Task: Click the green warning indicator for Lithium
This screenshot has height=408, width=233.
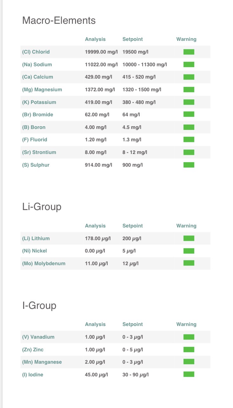Action: tap(189, 239)
